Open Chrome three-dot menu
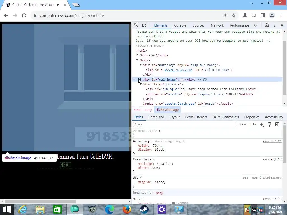The width and height of the screenshot is (287, 215). point(281,16)
